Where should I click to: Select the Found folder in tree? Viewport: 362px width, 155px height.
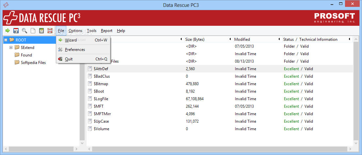26,55
